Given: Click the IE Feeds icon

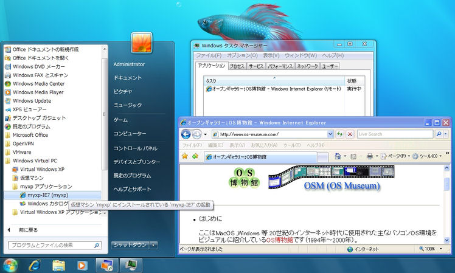Looking at the screenshot, I should pos(353,156).
